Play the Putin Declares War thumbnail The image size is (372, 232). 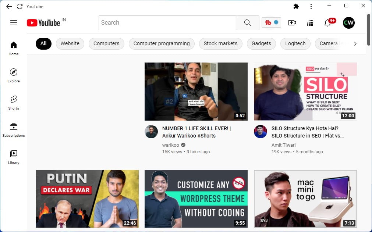pos(87,199)
